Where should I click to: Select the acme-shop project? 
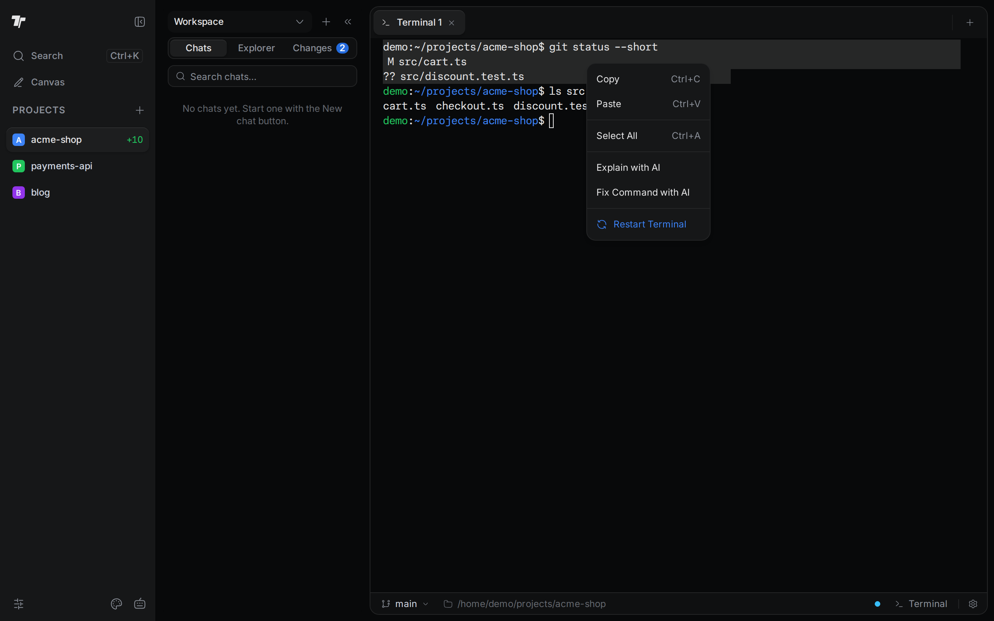[x=78, y=140]
